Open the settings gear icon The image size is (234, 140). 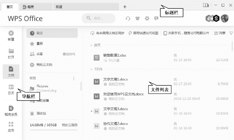point(147,19)
